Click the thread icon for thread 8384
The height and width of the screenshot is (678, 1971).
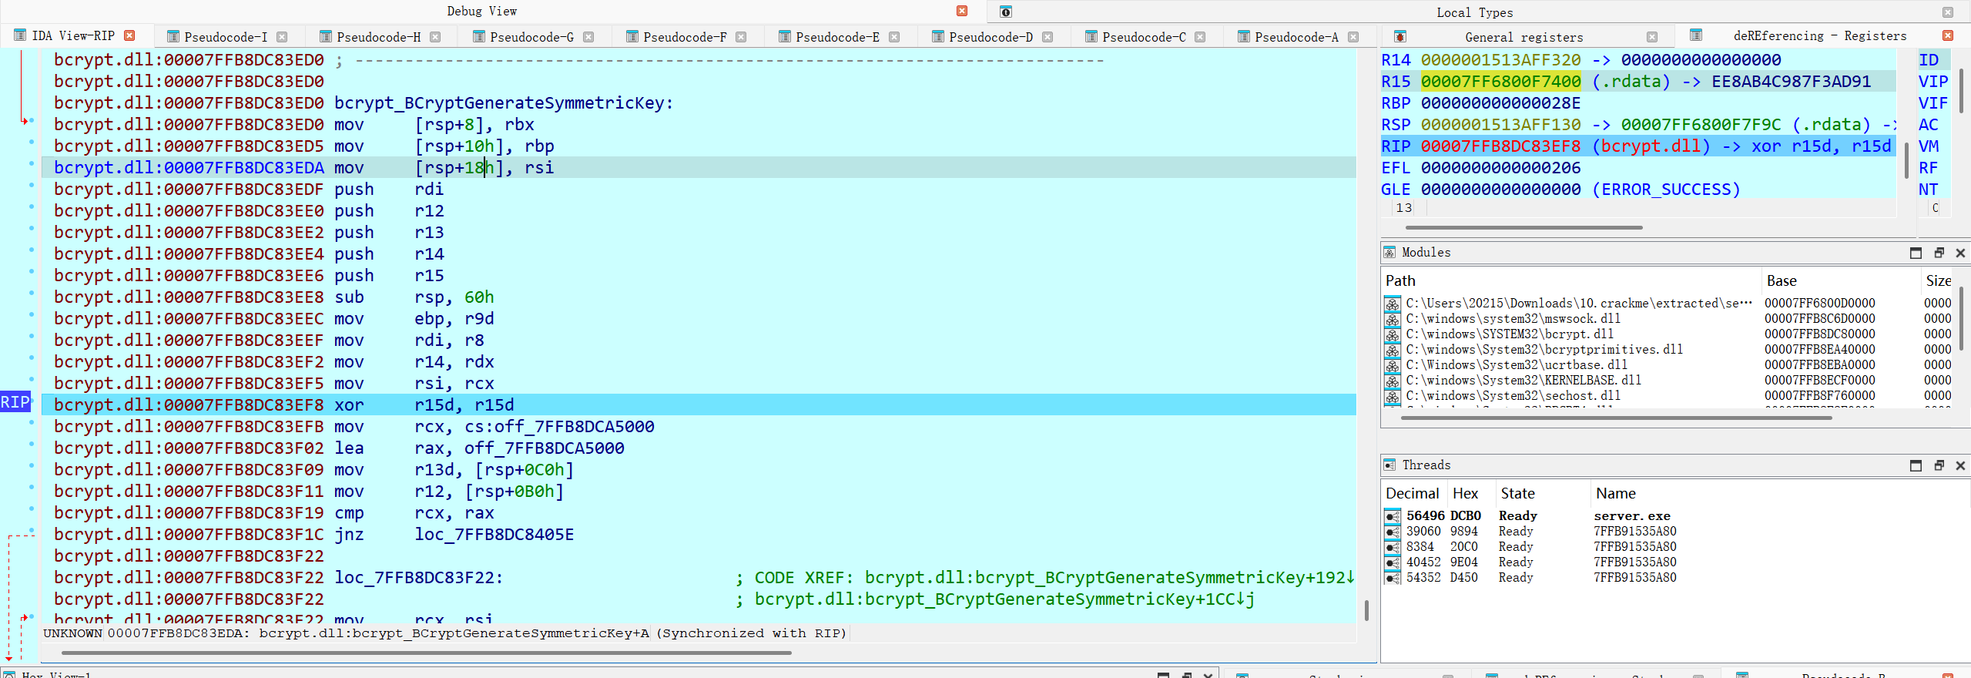[1393, 547]
